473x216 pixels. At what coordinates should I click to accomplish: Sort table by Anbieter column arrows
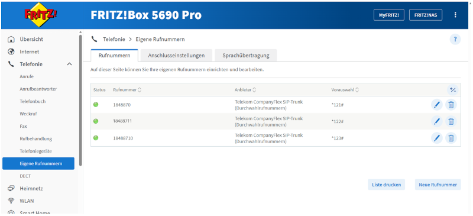pos(254,90)
